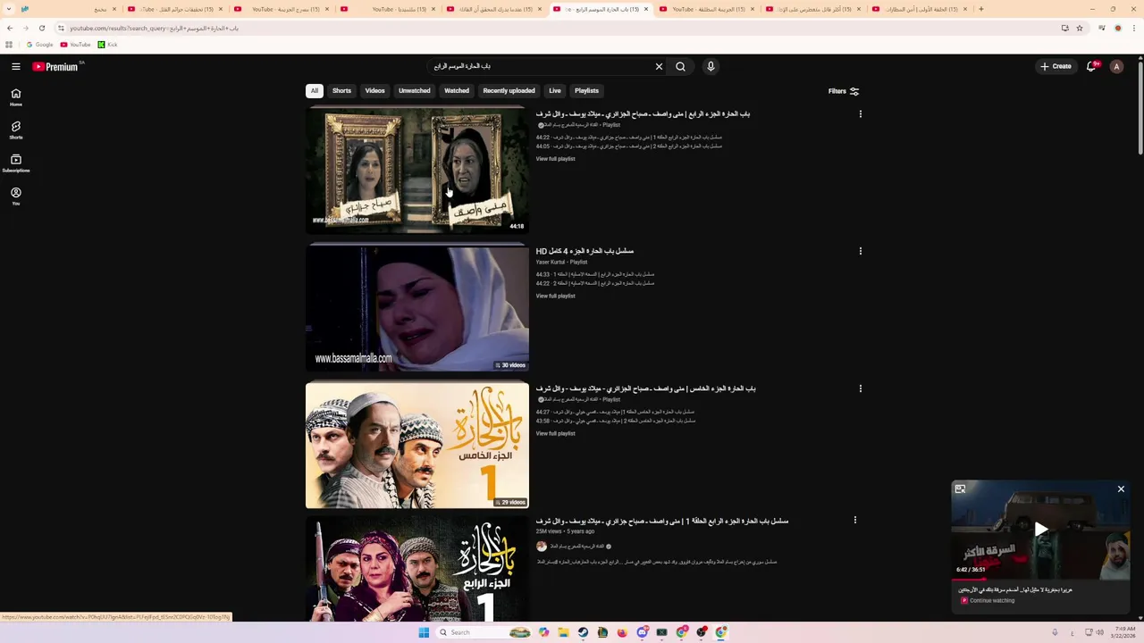
Task: Open the browser three-dot menu
Action: click(x=1133, y=28)
